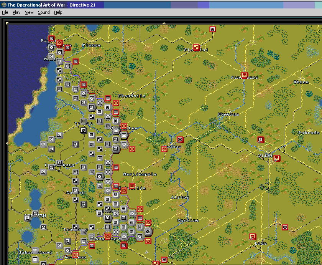Select black hex infantry unit east of Augustow

coord(148,232)
